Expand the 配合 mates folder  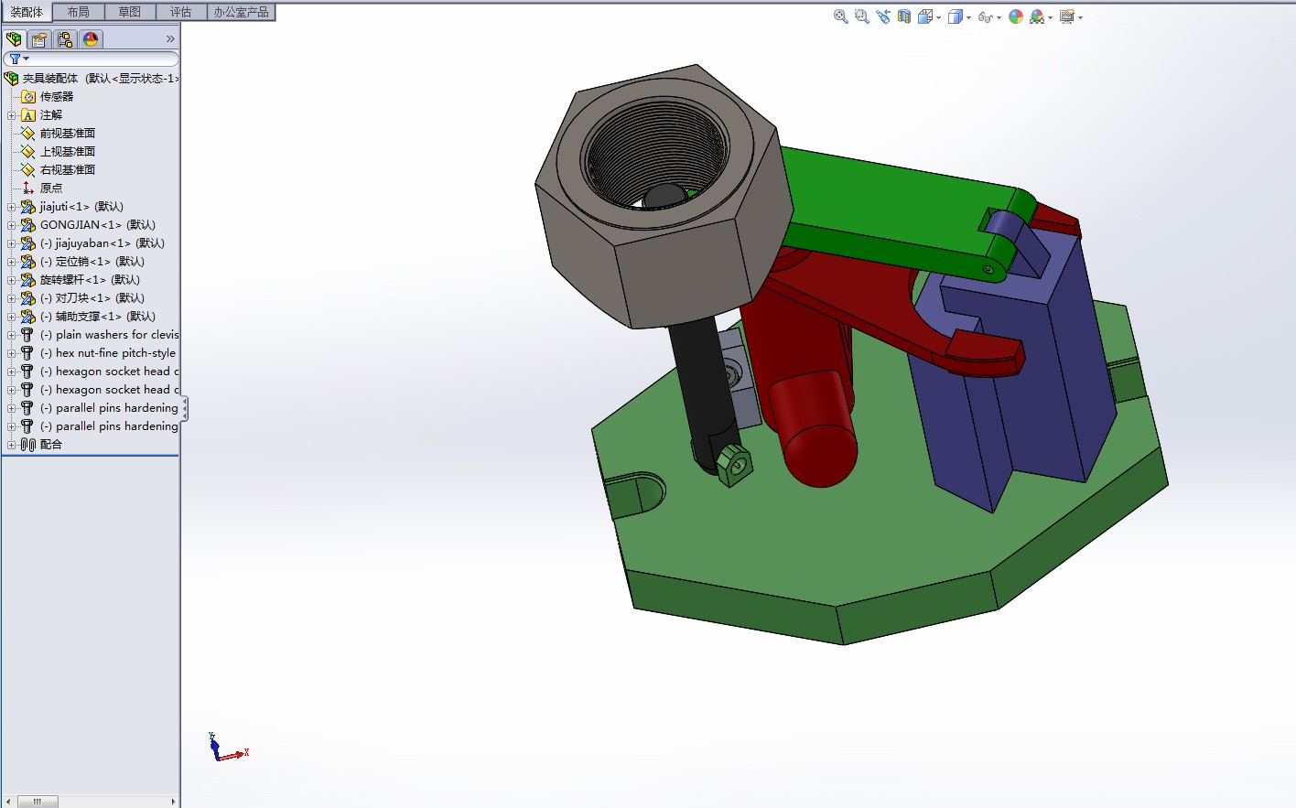12,445
